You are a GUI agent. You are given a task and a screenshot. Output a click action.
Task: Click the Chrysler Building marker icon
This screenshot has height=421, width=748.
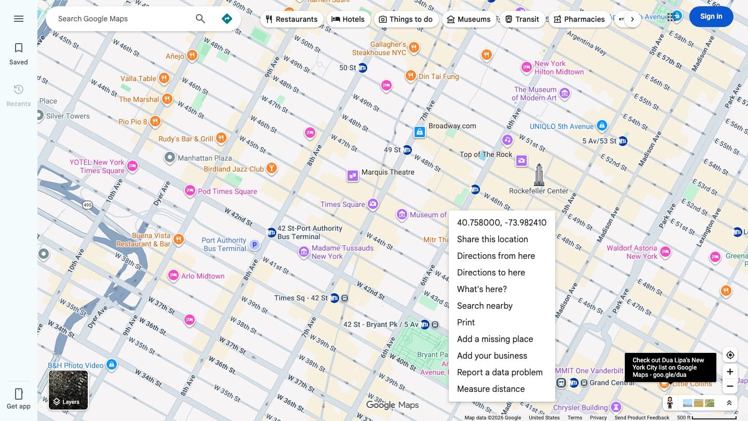(616, 407)
